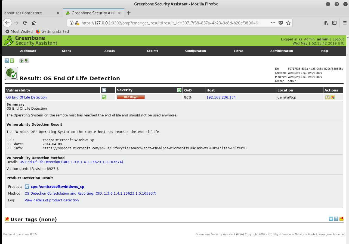349x244 pixels.
Task: Add a note with the Actions note icon
Action: [x=328, y=97]
